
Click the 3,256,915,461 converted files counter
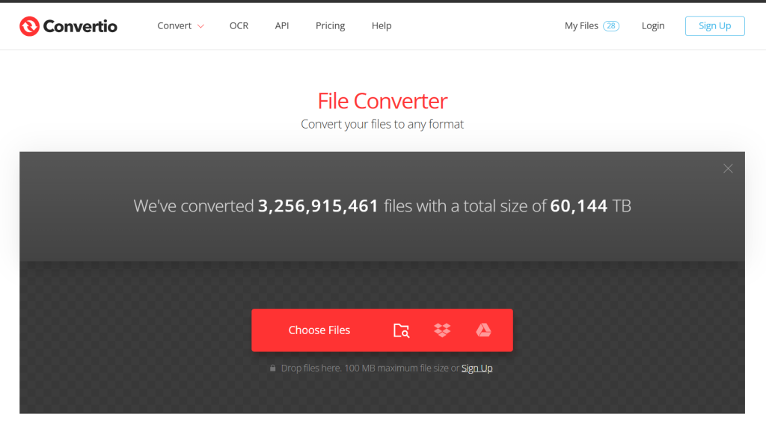(319, 206)
